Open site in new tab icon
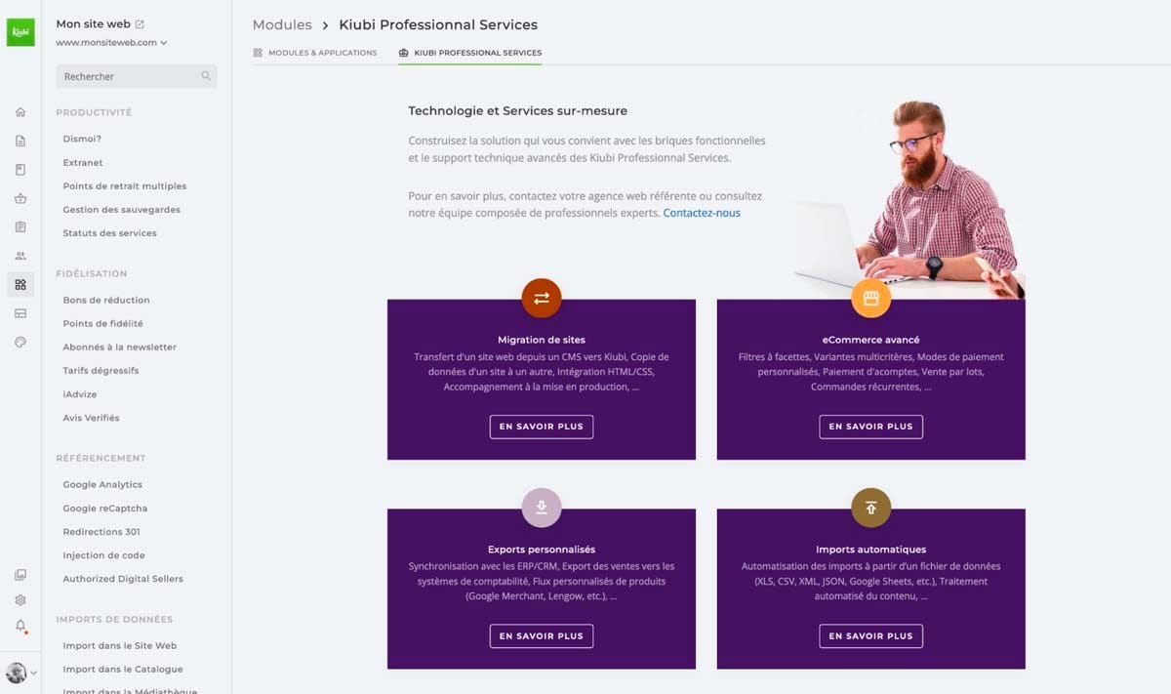Screen dimensions: 1171x694 pyautogui.click(x=140, y=24)
